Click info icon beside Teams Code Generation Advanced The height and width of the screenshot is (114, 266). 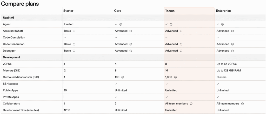click(x=181, y=44)
